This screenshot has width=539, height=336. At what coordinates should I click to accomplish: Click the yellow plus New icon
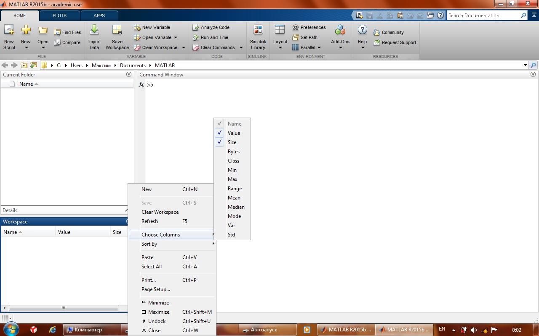[x=26, y=30]
